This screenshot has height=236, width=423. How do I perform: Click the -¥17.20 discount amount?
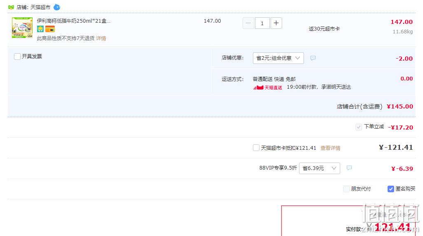point(401,127)
